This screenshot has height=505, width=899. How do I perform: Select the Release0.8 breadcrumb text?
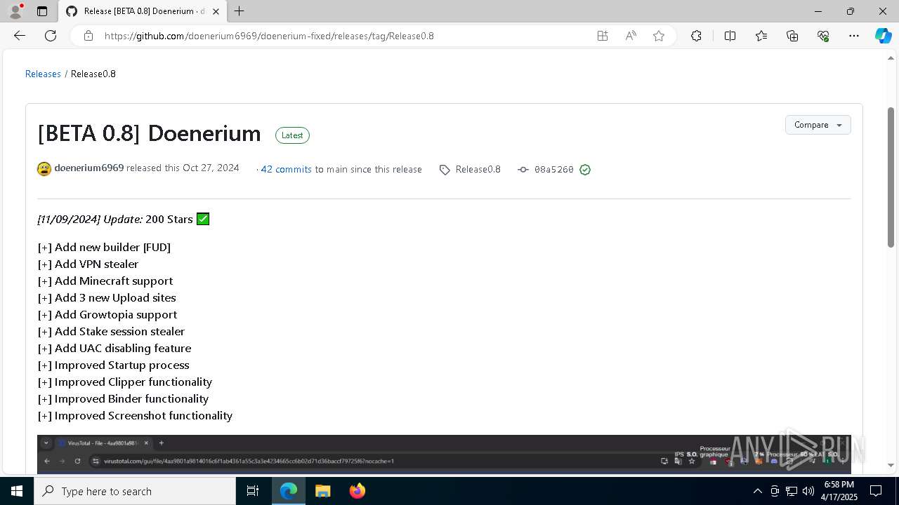[x=93, y=74]
